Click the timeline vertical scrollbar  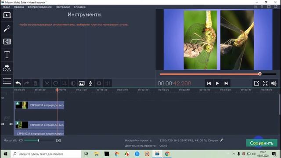click(x=279, y=104)
